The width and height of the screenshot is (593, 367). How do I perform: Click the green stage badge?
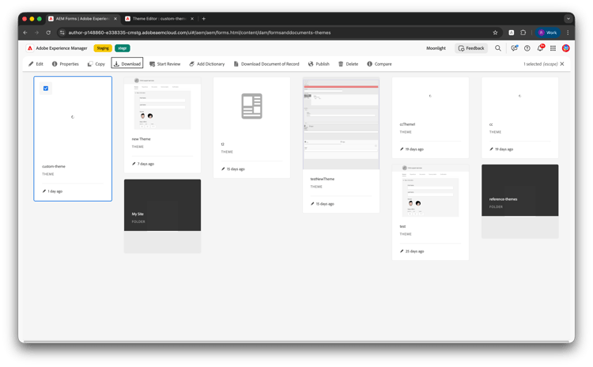[122, 48]
